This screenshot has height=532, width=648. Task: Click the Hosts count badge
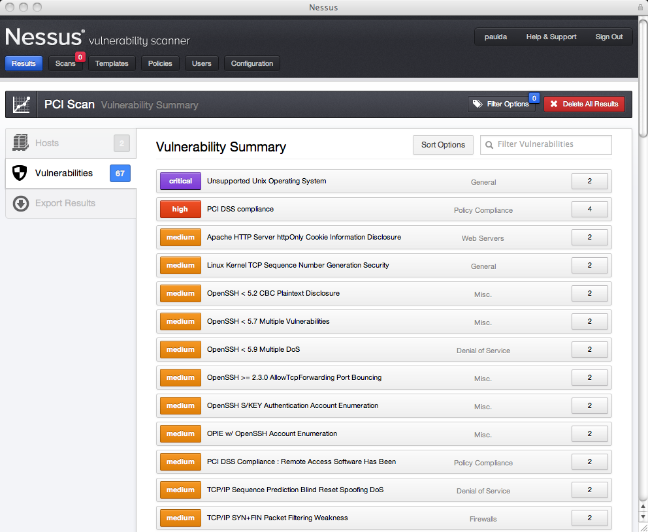(122, 144)
